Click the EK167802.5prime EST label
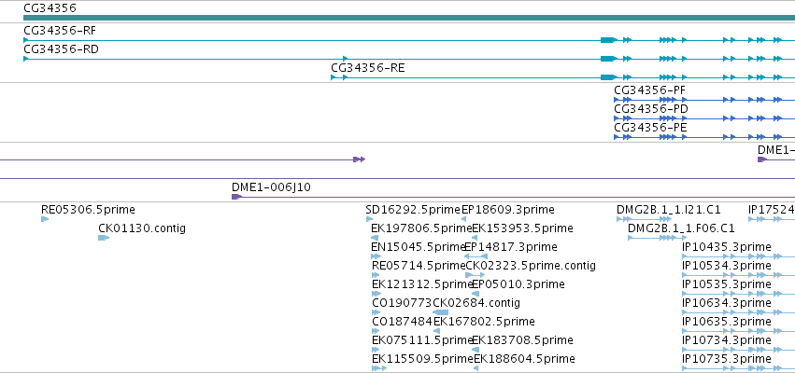This screenshot has height=373, width=795. [x=484, y=322]
